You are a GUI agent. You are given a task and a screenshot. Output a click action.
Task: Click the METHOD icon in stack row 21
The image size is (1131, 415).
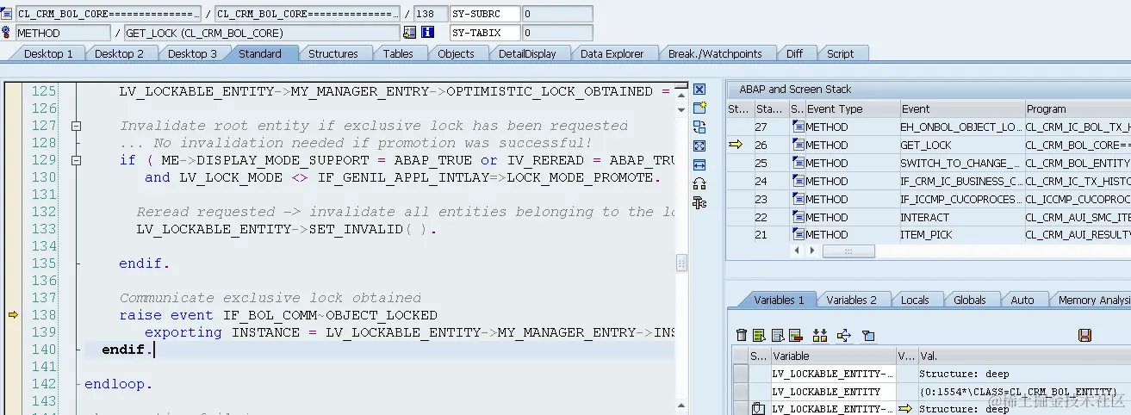point(798,234)
